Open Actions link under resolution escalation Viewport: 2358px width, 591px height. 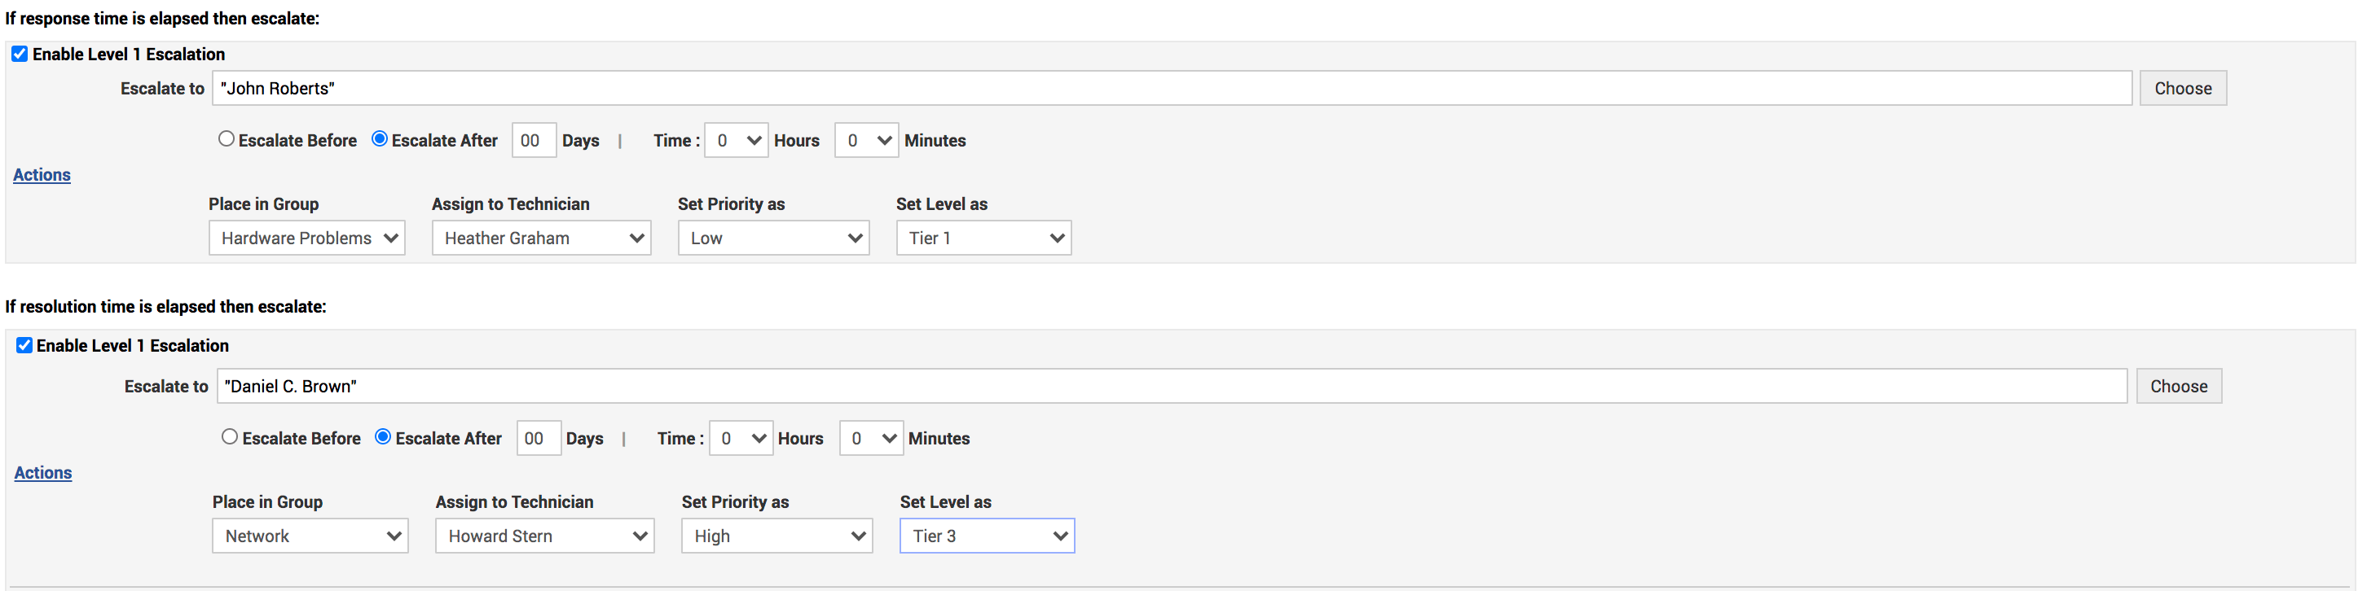pyautogui.click(x=43, y=473)
